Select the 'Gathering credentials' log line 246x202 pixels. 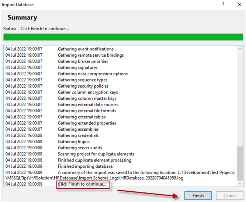coord(78,135)
